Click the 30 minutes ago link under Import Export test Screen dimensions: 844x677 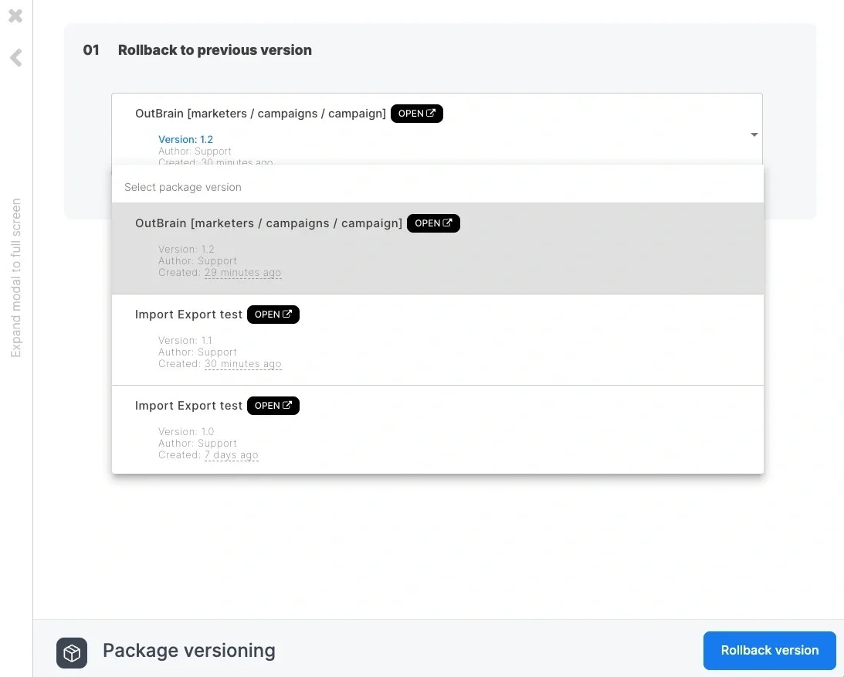tap(242, 363)
